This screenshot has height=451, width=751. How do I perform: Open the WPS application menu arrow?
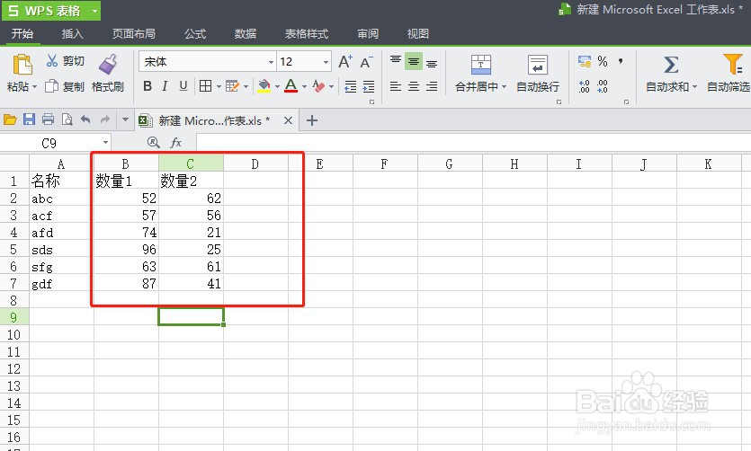94,11
